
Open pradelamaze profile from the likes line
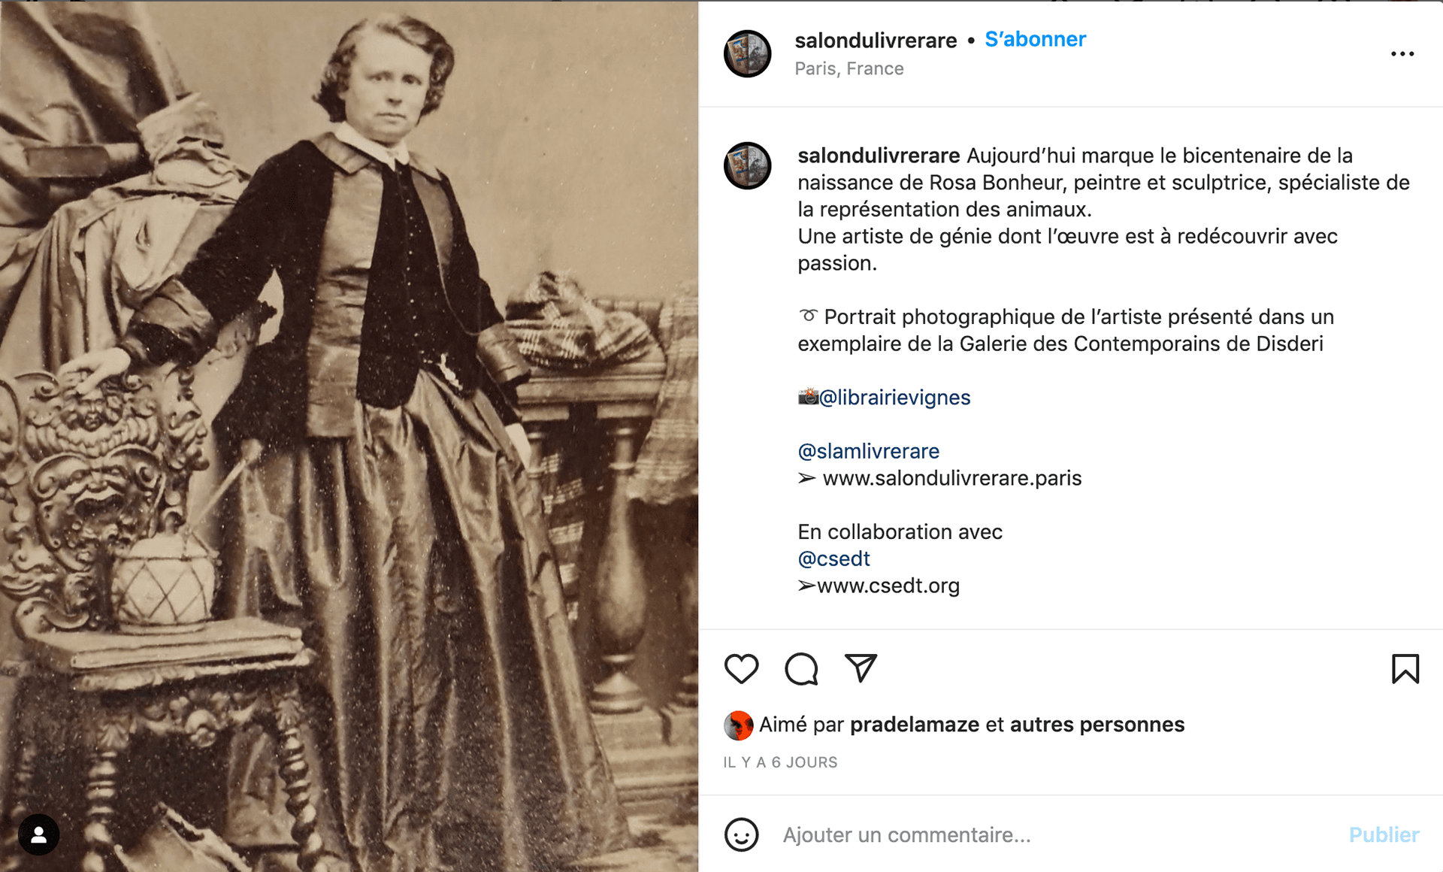915,725
